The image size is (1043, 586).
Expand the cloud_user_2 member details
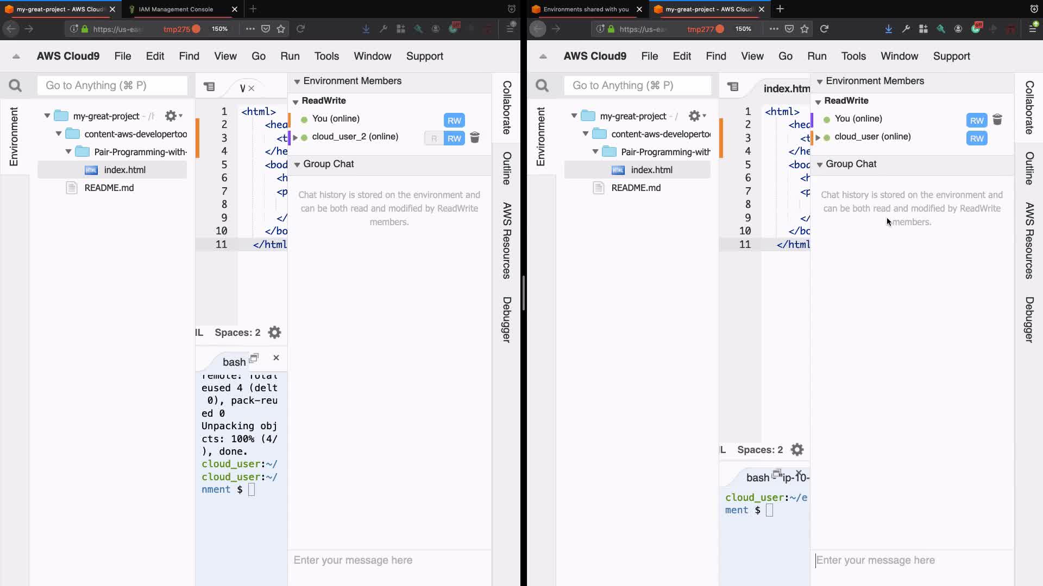pyautogui.click(x=296, y=137)
